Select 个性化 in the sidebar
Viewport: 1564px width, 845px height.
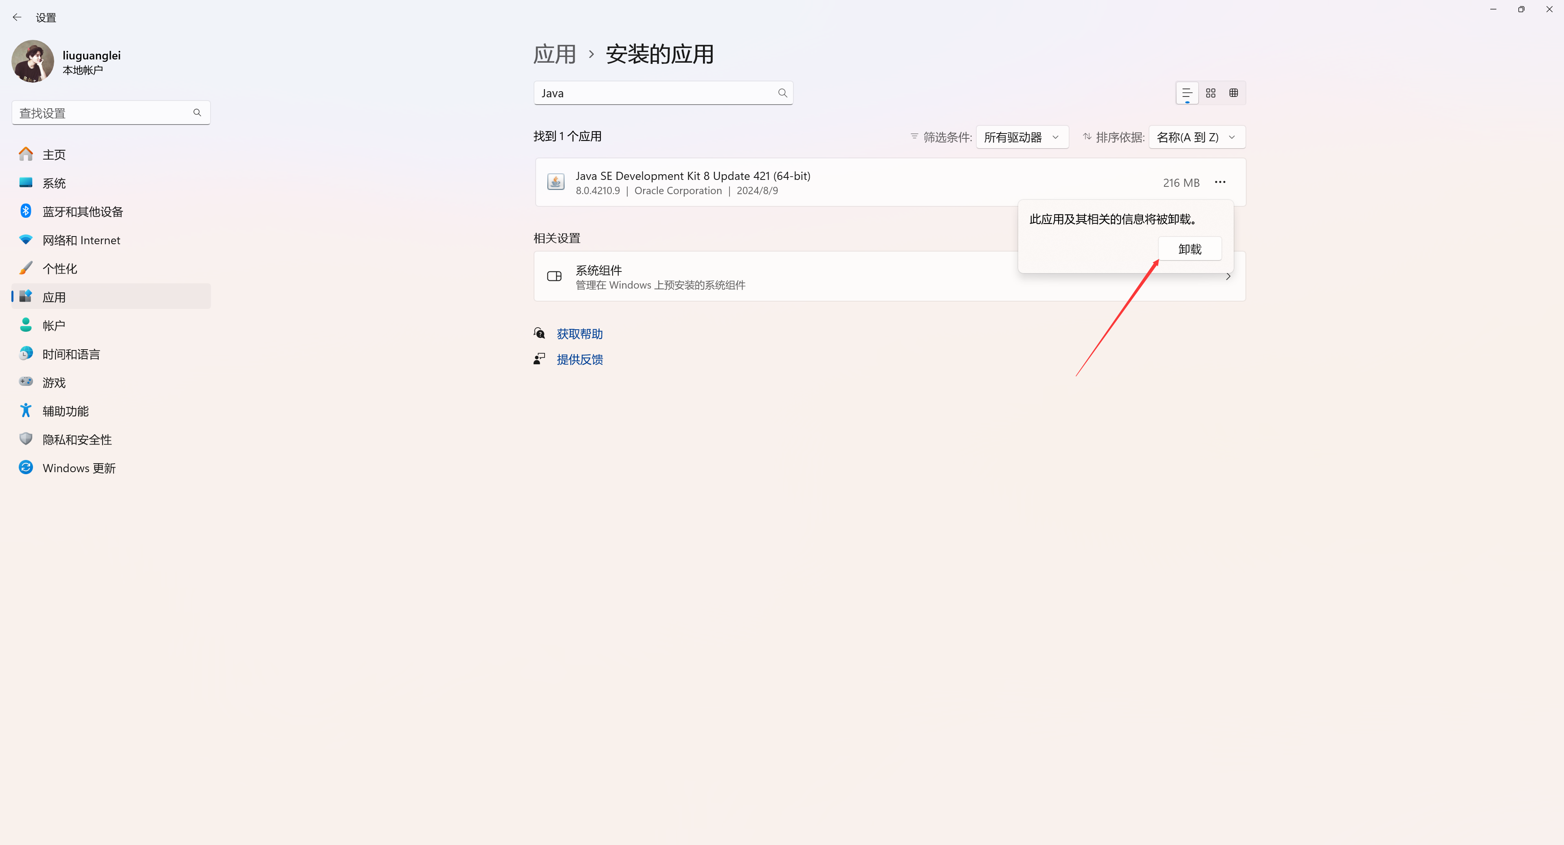point(59,269)
